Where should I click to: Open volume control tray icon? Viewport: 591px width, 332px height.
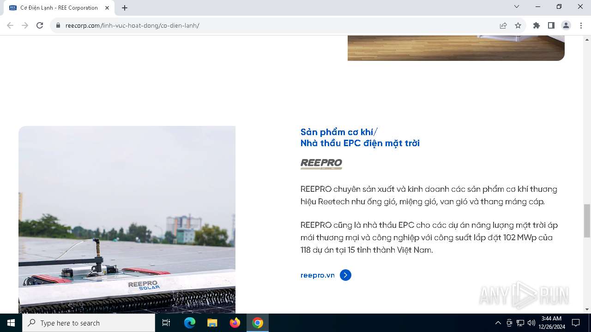point(531,323)
